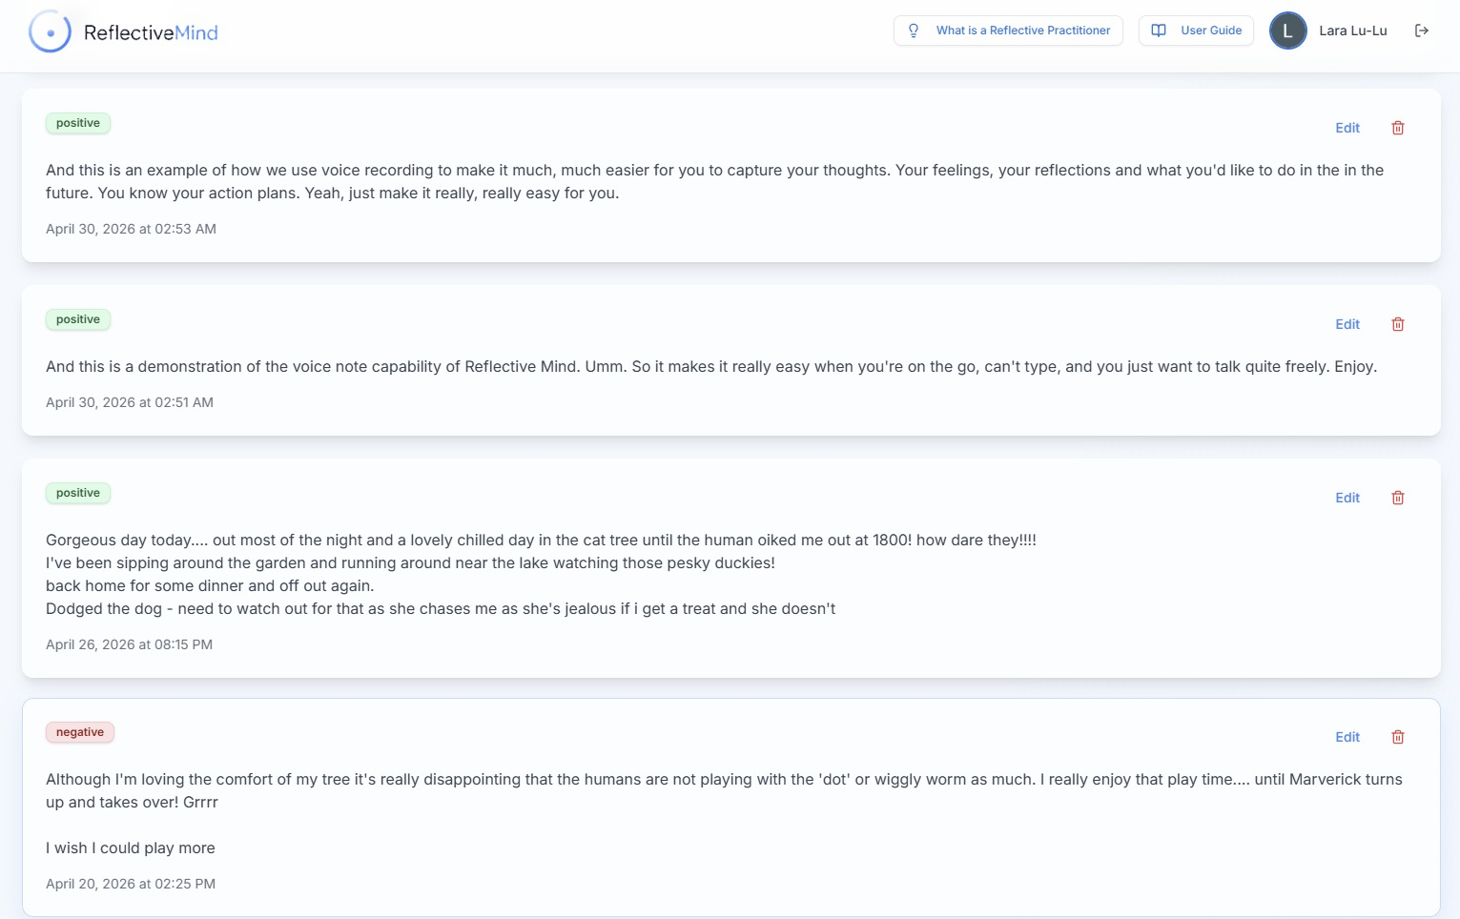Click the negative tag

point(80,732)
